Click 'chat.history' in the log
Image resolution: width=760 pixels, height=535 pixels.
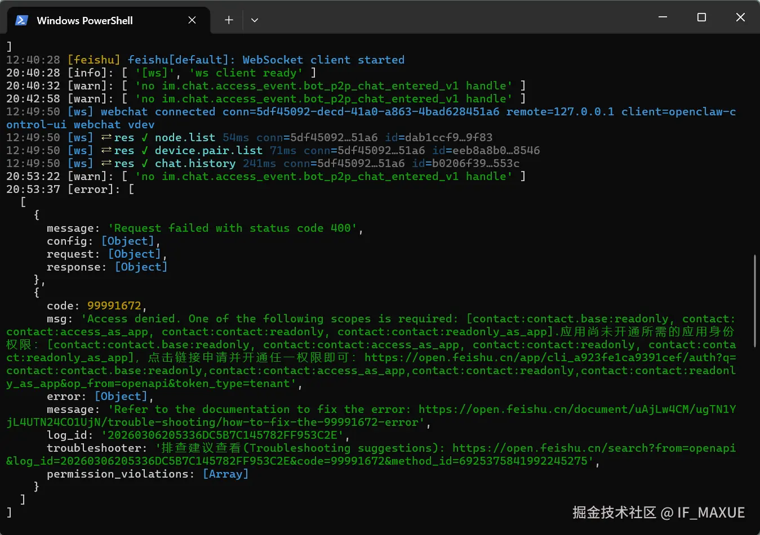[195, 164]
